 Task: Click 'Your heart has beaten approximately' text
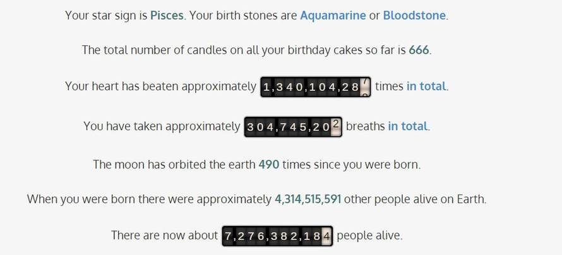160,86
